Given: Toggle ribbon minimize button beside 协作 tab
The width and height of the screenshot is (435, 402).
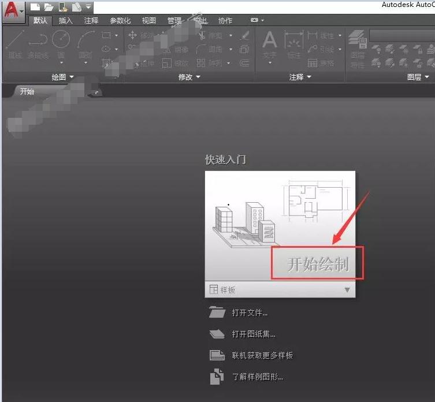Looking at the screenshot, I should (x=254, y=20).
